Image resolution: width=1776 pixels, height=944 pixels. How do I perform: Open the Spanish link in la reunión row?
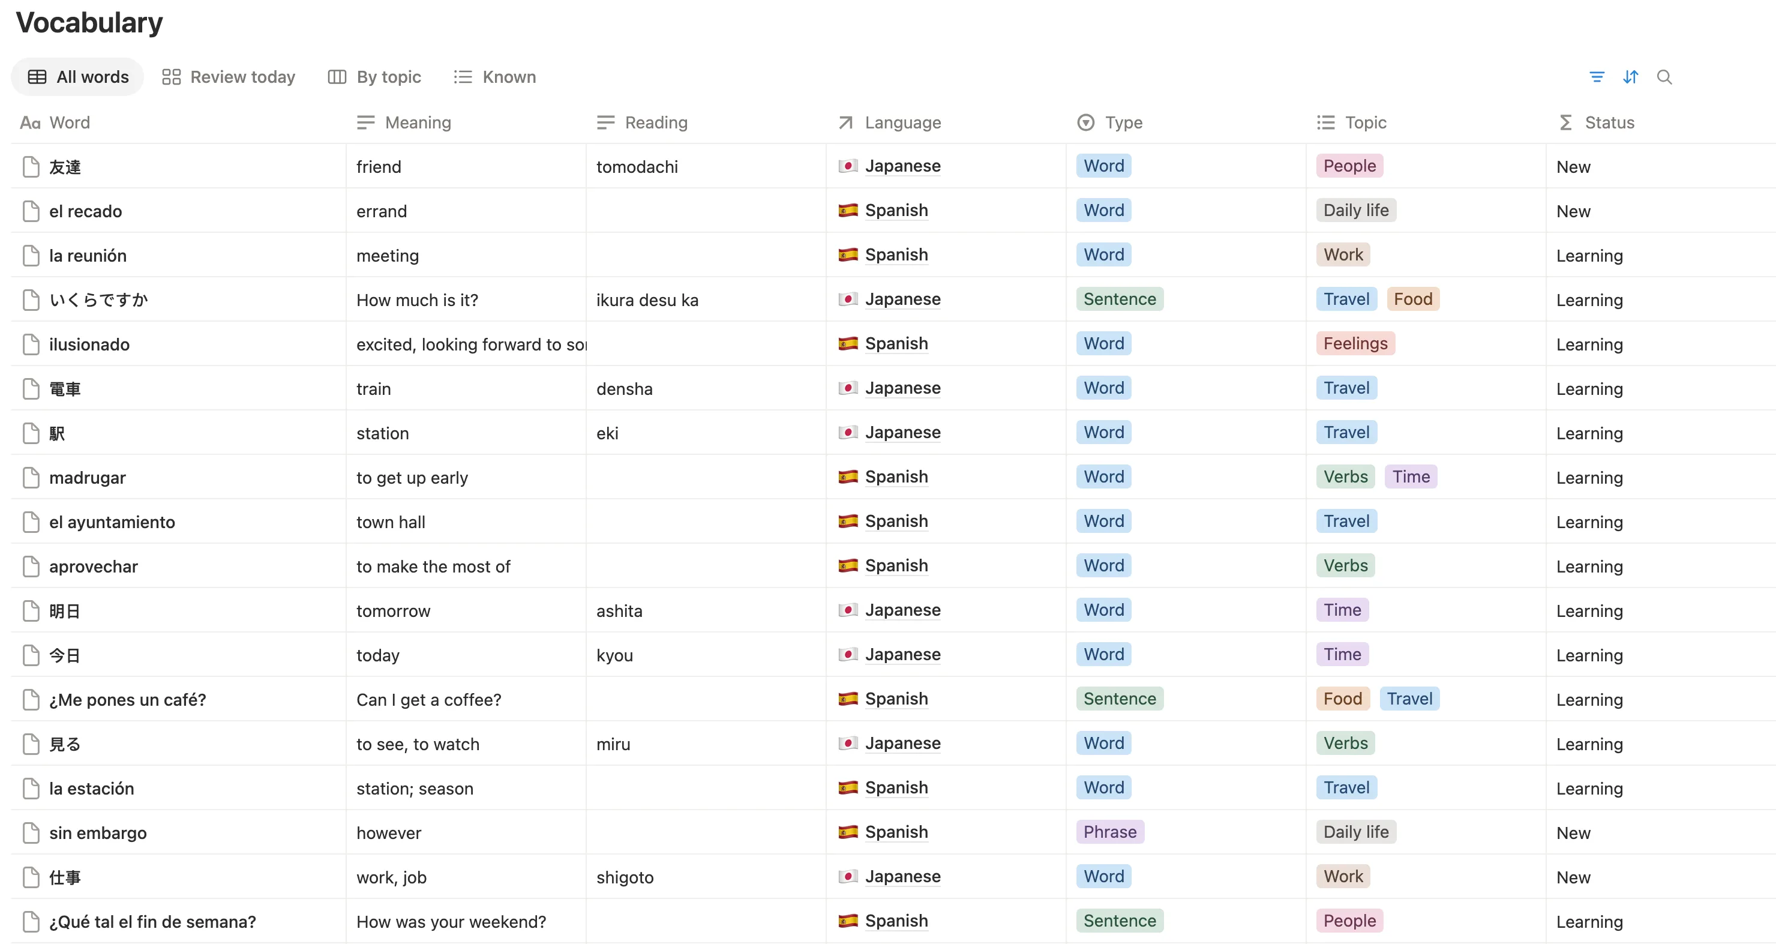coord(896,254)
